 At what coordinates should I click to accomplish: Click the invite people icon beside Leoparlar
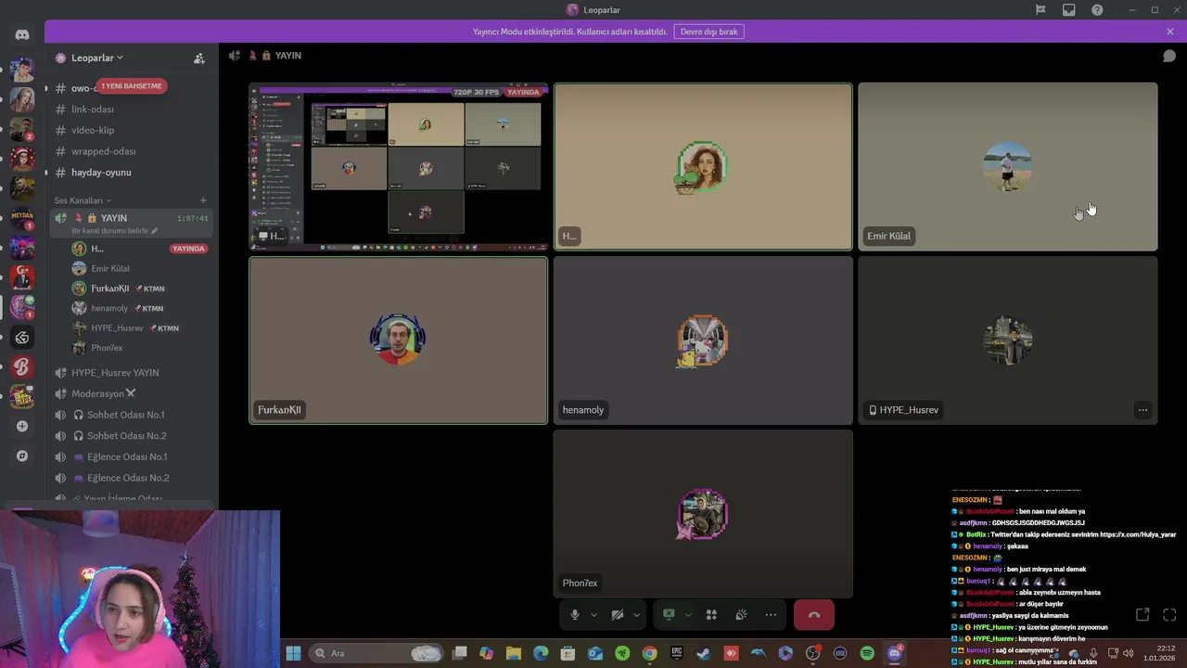pos(198,58)
